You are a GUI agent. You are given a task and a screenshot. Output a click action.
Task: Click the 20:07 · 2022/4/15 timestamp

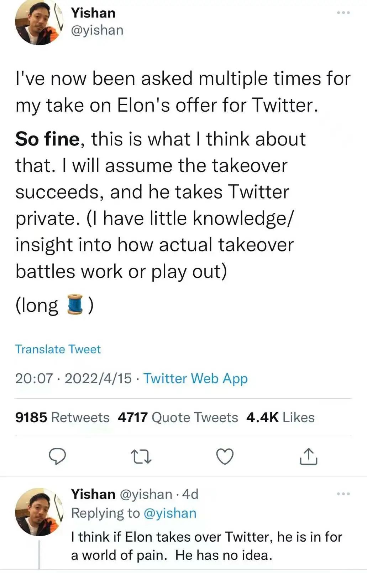(x=73, y=378)
